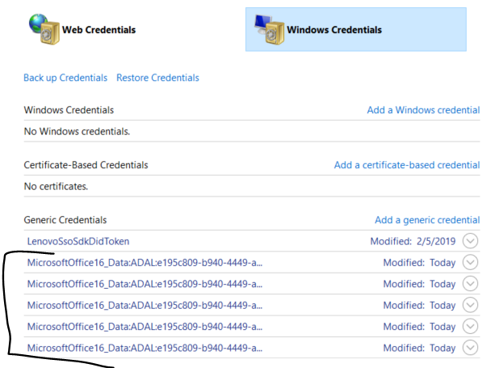This screenshot has width=499, height=368.
Task: Expand the first MicrosoftOffice16_Data credential chevron
Action: (x=471, y=262)
